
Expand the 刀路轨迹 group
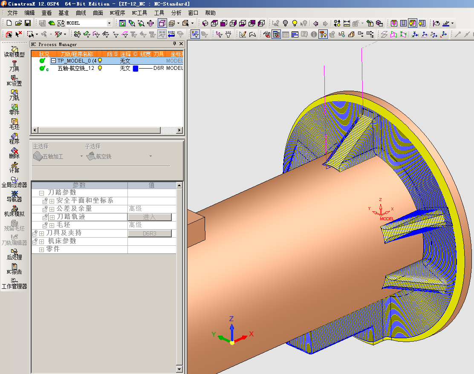52,217
